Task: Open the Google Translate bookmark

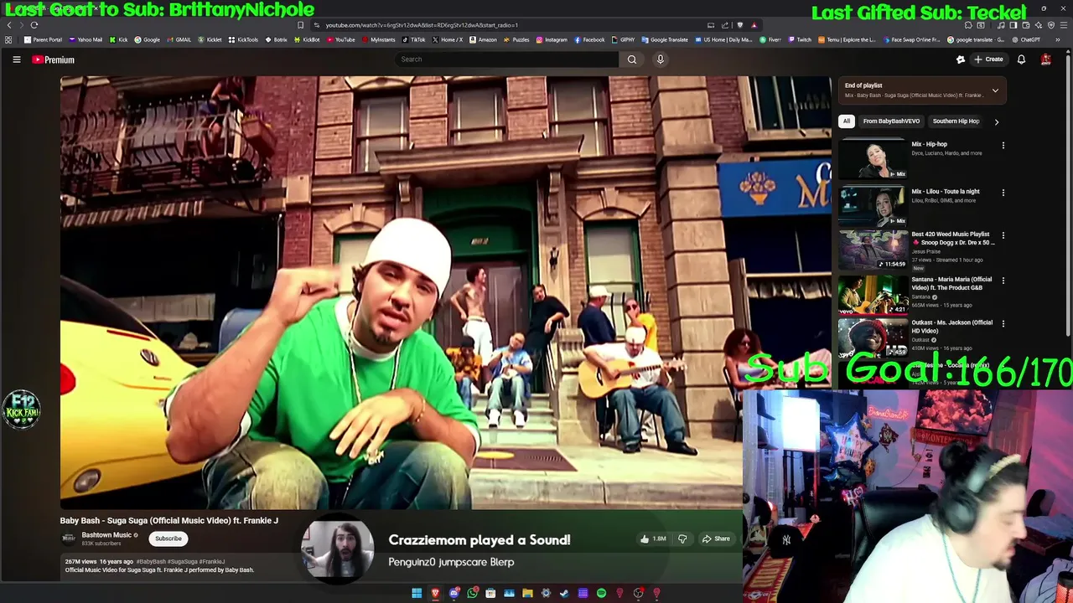Action: (665, 39)
